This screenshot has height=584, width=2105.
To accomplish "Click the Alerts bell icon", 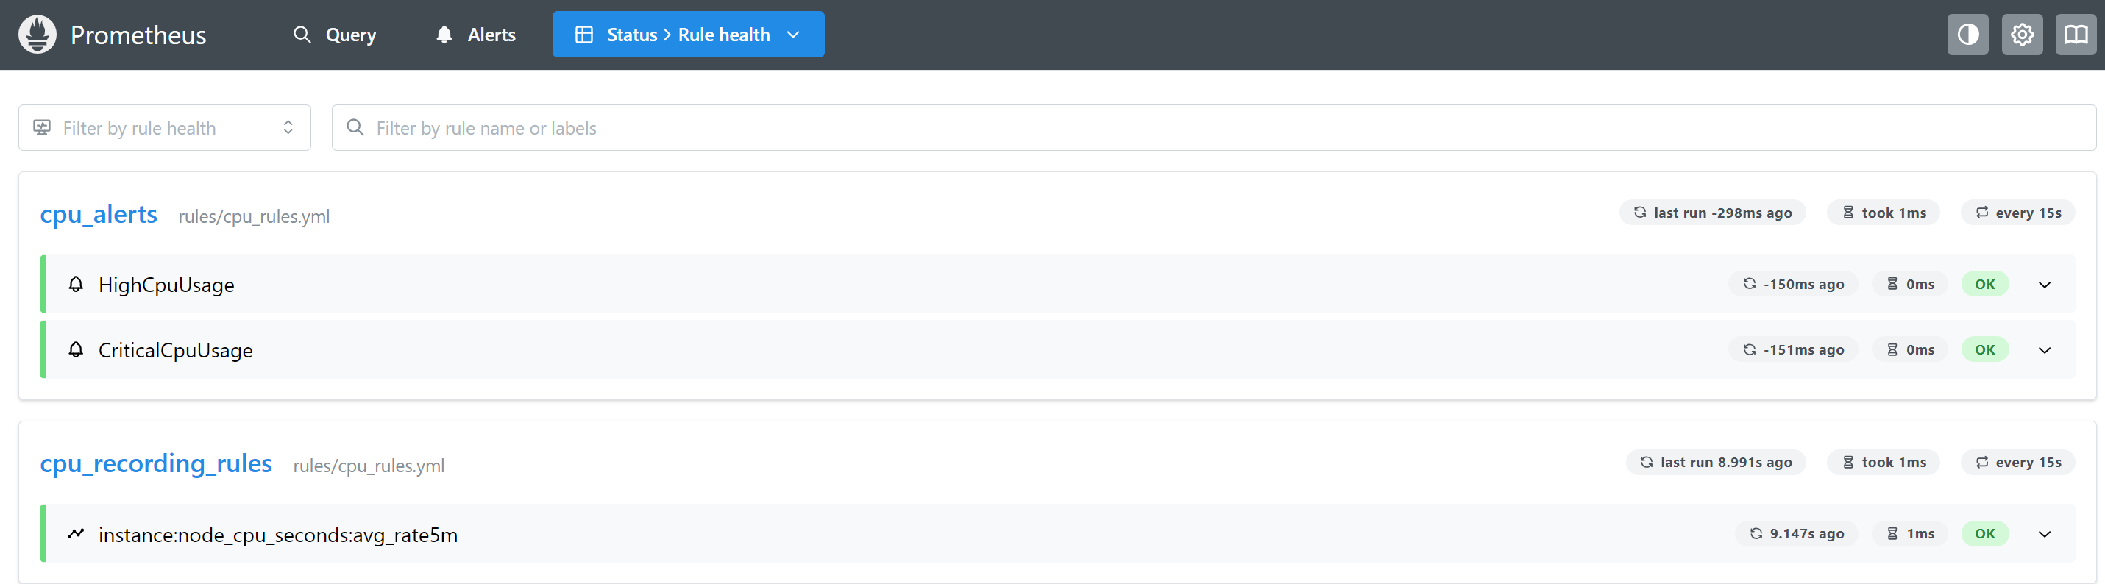I will pyautogui.click(x=444, y=35).
